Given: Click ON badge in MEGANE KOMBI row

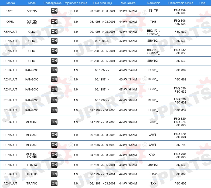Looking at the screenshot, I should [54, 155].
